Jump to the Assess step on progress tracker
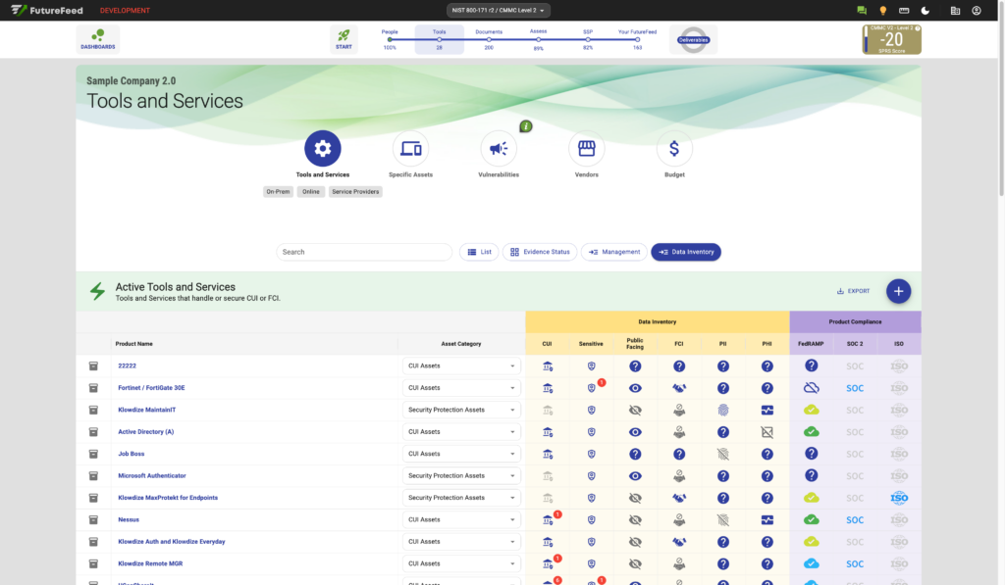 539,39
